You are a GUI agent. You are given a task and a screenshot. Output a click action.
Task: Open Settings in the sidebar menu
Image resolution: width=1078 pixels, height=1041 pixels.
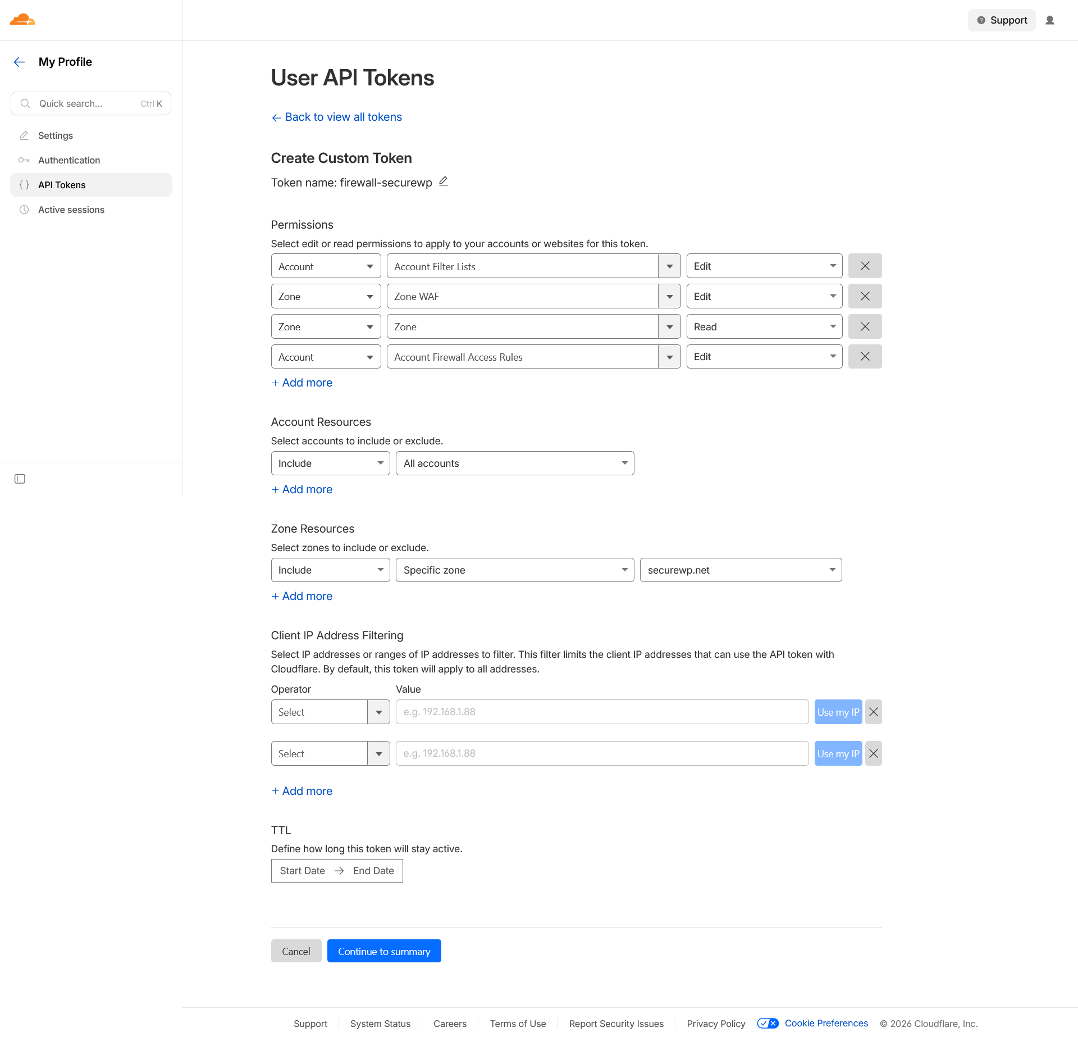coord(55,135)
